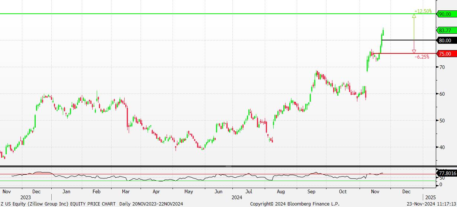This screenshot has width=457, height=207.
Task: Click the Sep label on the date axis
Action: (312, 192)
